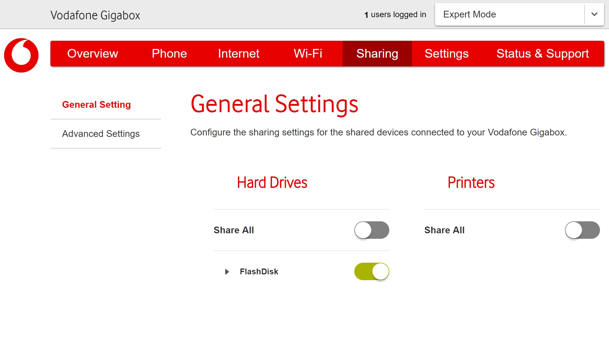This screenshot has width=609, height=355.
Task: Switch to the Wi-Fi tab
Action: (308, 53)
